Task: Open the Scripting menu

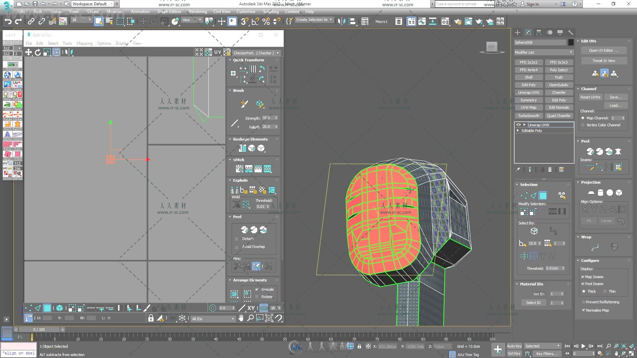Action: click(271, 12)
